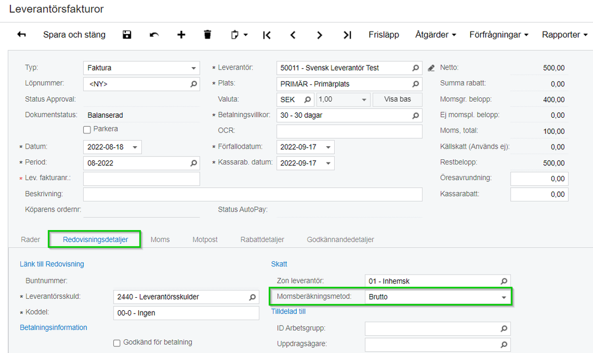Click the delete trash icon

(x=207, y=35)
